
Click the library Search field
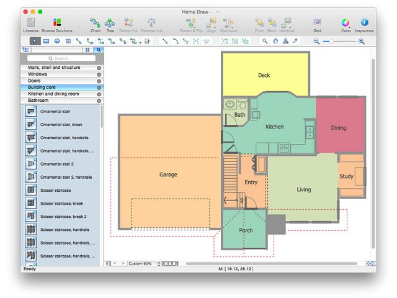61,58
